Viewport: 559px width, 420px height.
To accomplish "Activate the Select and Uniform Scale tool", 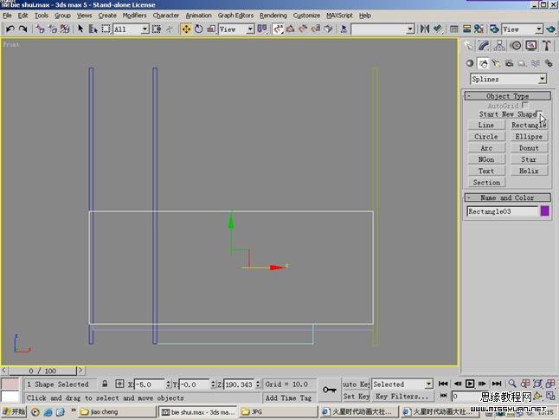I will coord(211,29).
